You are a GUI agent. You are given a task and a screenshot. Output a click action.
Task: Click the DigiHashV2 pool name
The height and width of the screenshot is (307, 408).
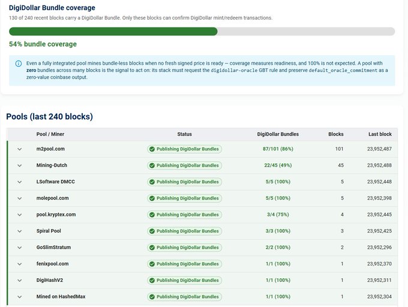[50, 280]
